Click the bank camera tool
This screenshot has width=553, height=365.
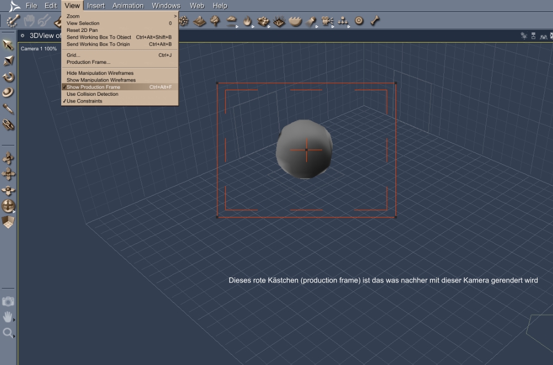click(8, 190)
